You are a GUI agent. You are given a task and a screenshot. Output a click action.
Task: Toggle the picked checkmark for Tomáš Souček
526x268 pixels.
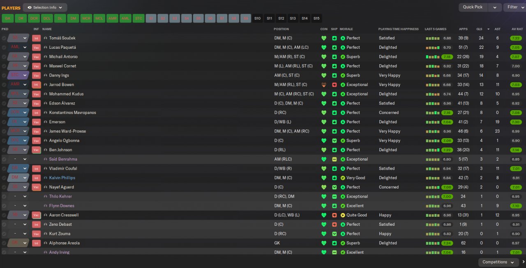(4, 38)
